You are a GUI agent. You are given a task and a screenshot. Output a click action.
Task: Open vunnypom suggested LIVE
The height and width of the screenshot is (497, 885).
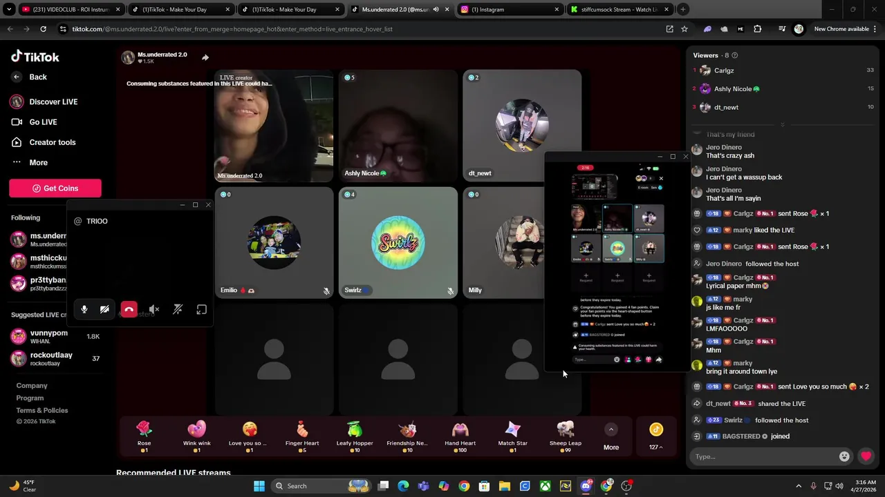[55, 337]
